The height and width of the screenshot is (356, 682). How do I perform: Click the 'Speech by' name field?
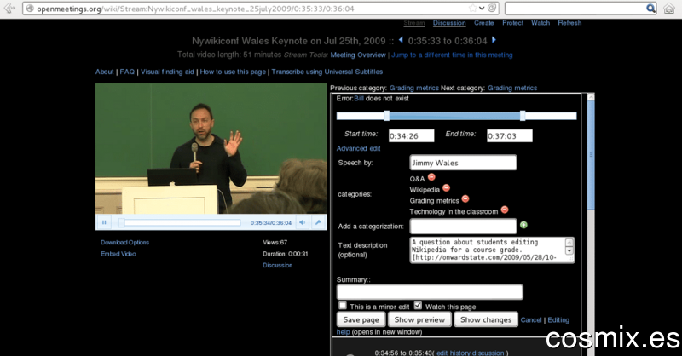click(x=463, y=163)
